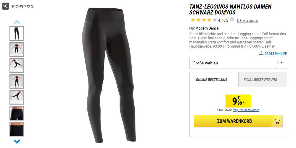The width and height of the screenshot is (296, 148).
Task: Open the Grössenhilfe size guide link
Action: [x=275, y=54]
